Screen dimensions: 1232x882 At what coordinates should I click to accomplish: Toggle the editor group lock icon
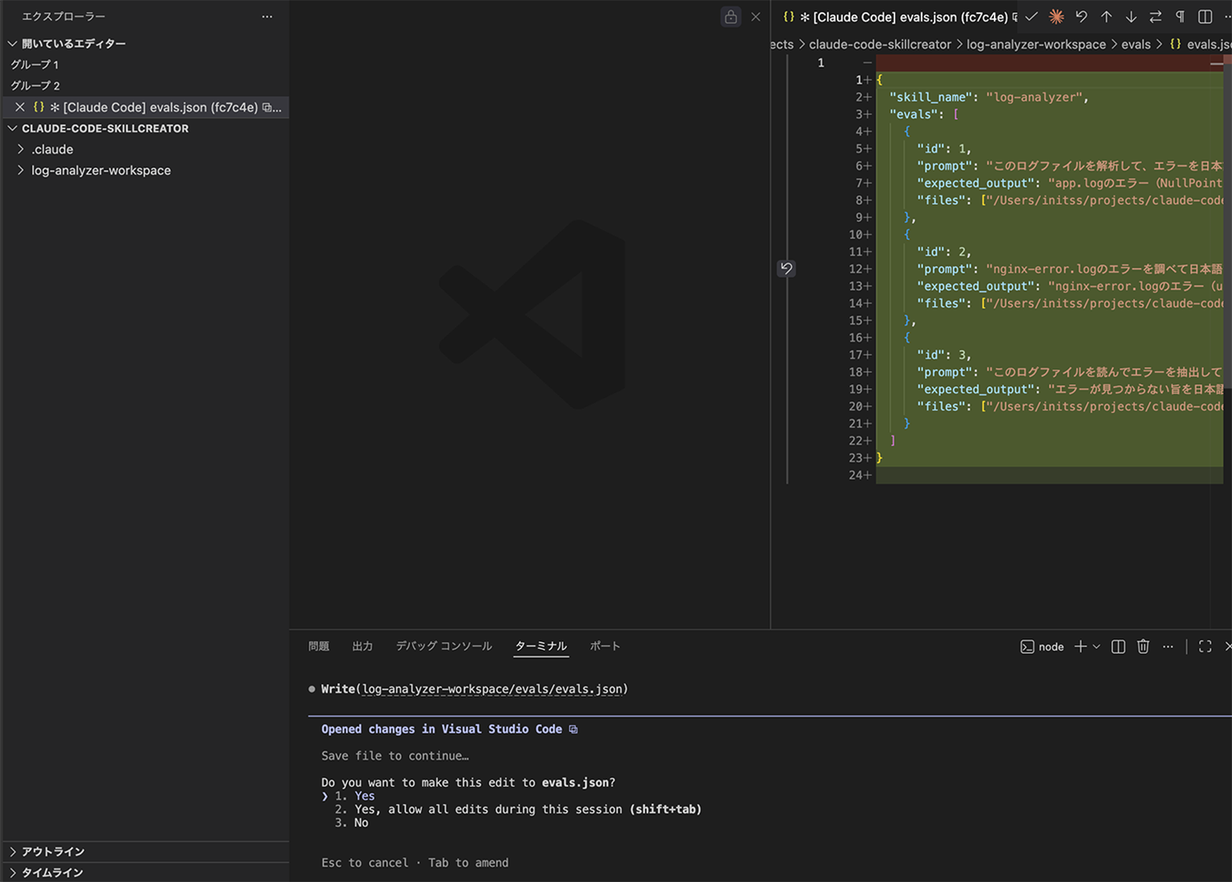(731, 16)
